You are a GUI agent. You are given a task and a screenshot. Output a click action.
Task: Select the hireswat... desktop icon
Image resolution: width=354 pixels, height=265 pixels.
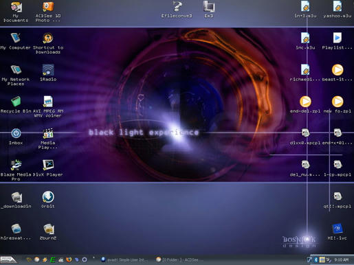tap(16, 231)
